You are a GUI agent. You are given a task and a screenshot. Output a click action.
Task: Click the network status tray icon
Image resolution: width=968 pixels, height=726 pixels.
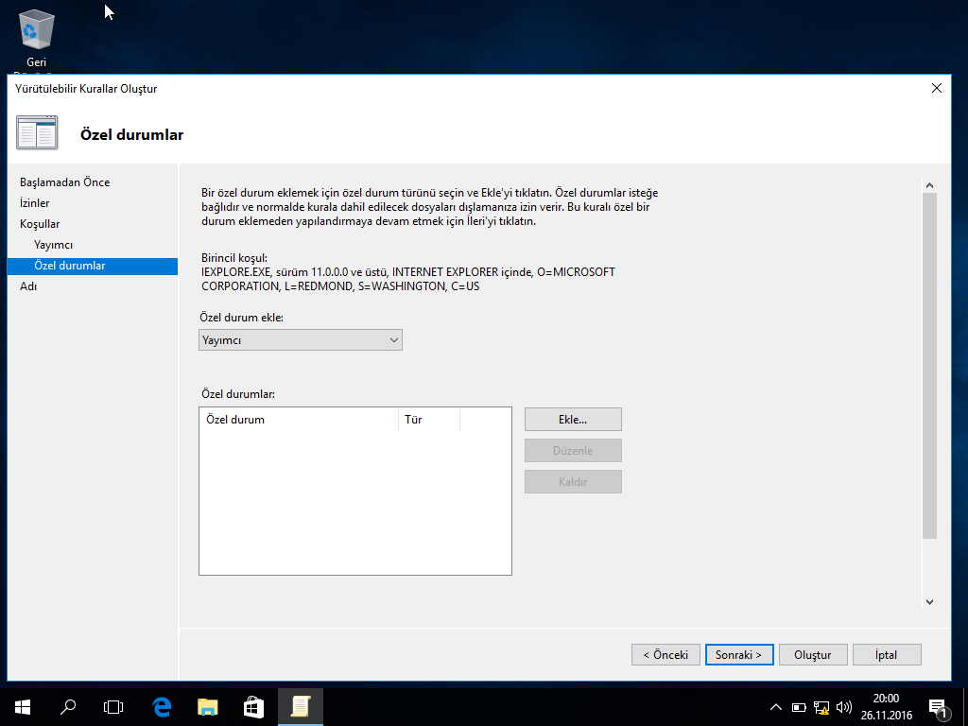821,707
